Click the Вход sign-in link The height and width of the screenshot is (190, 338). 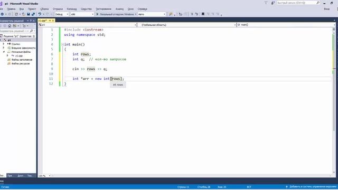[x=326, y=9]
